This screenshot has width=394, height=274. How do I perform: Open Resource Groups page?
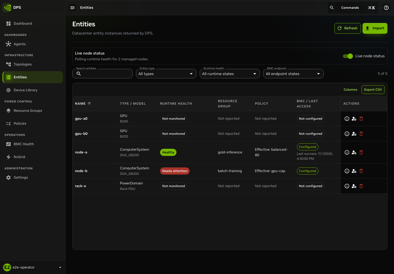[33, 111]
